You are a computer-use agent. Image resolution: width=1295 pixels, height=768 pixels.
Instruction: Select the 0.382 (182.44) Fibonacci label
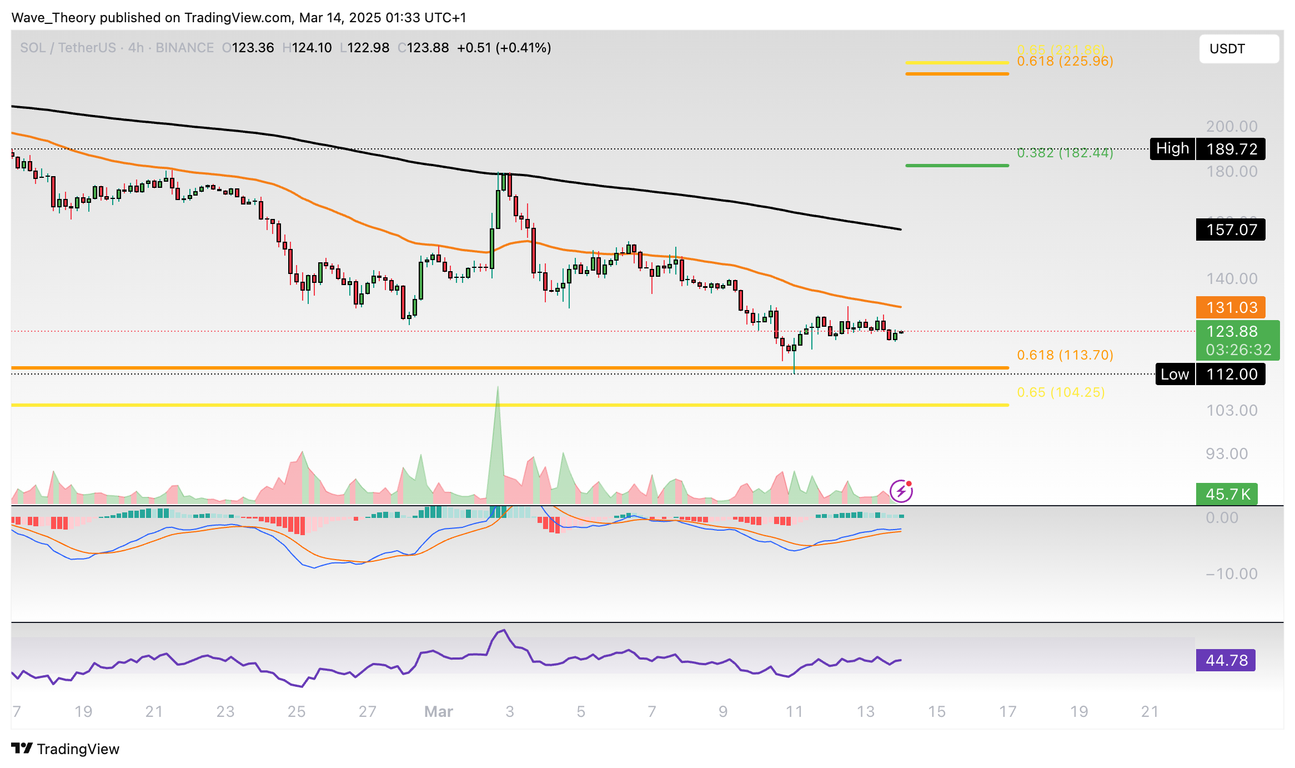tap(1065, 152)
